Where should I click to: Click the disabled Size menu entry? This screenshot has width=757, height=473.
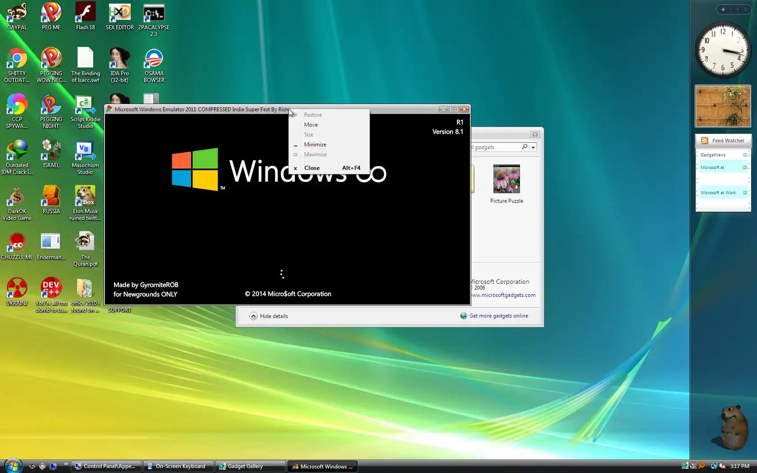(x=329, y=135)
